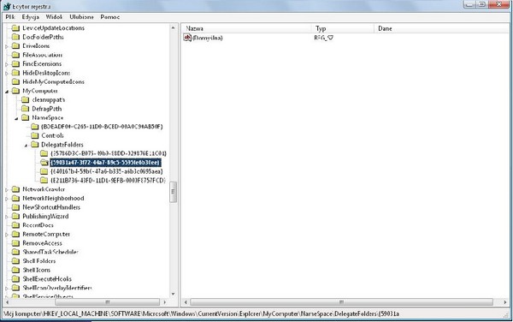This screenshot has height=322, width=513.
Task: Click the values pane horizontal scrollbar thumb
Action: point(341,302)
